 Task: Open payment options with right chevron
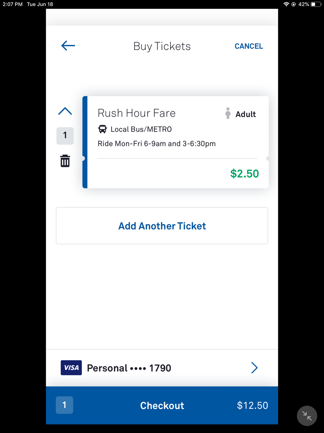pos(254,368)
